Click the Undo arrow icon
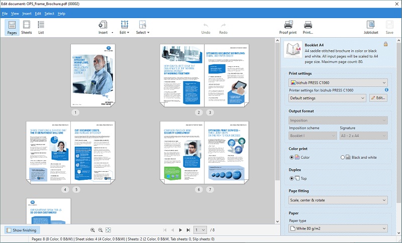 pos(206,26)
